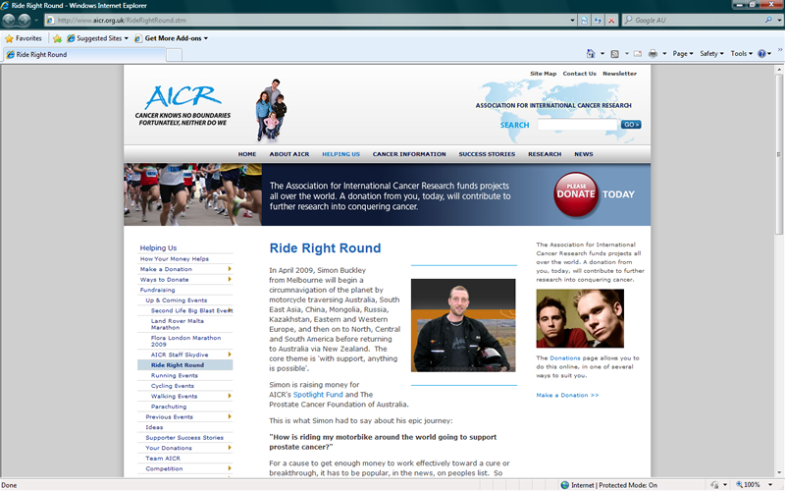Open SUCCESS STORIES in site navigation

coord(487,154)
